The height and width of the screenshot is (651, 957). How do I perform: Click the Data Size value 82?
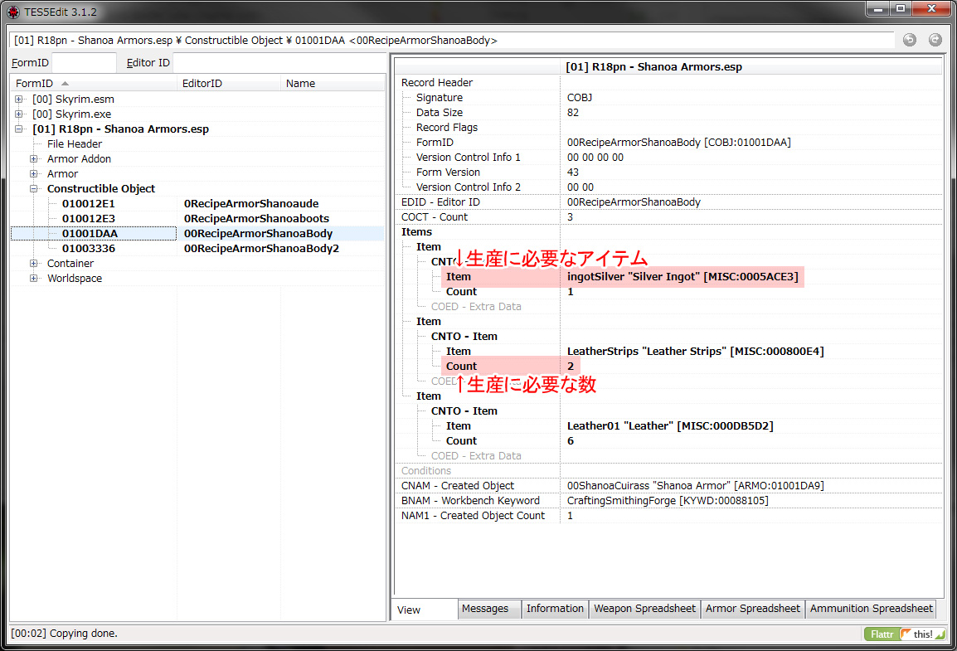pyautogui.click(x=572, y=112)
